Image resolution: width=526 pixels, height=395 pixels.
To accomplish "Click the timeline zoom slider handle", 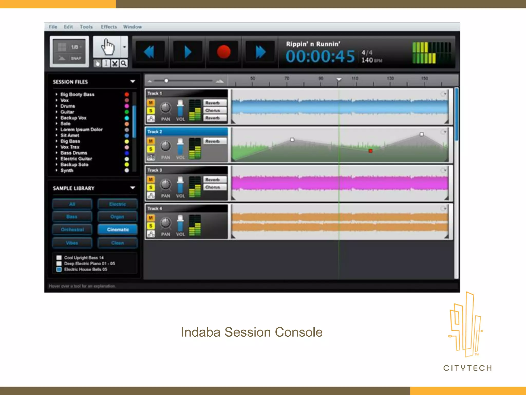I will (x=166, y=81).
